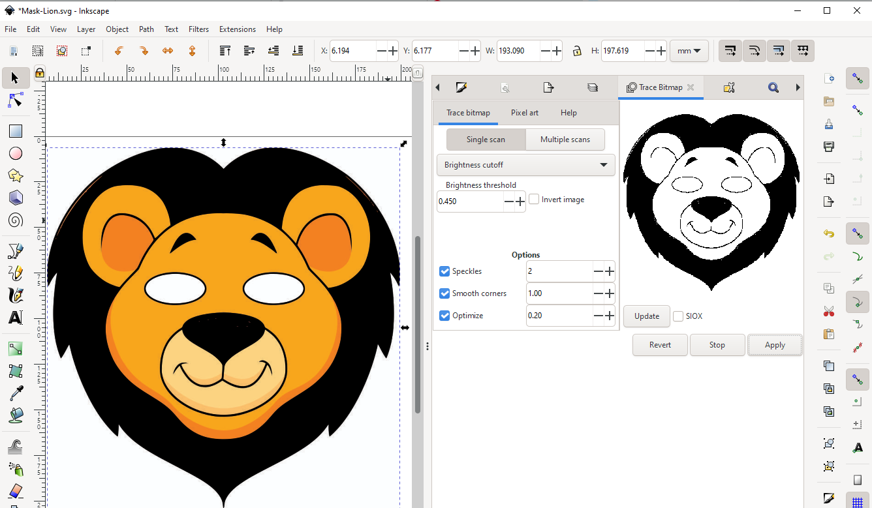Open the Filters menu
The width and height of the screenshot is (872, 508).
coord(198,29)
